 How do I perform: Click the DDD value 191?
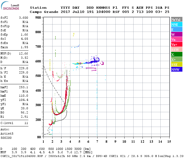click(90, 12)
